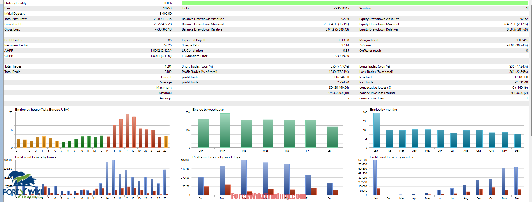Screen dimensions: 532x202
Task: Click the Entries by weekdays chart title
Action: [x=208, y=110]
